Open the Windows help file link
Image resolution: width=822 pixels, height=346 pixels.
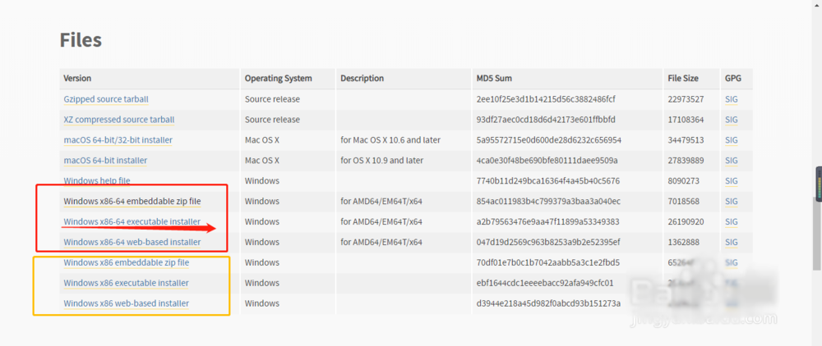click(x=97, y=181)
